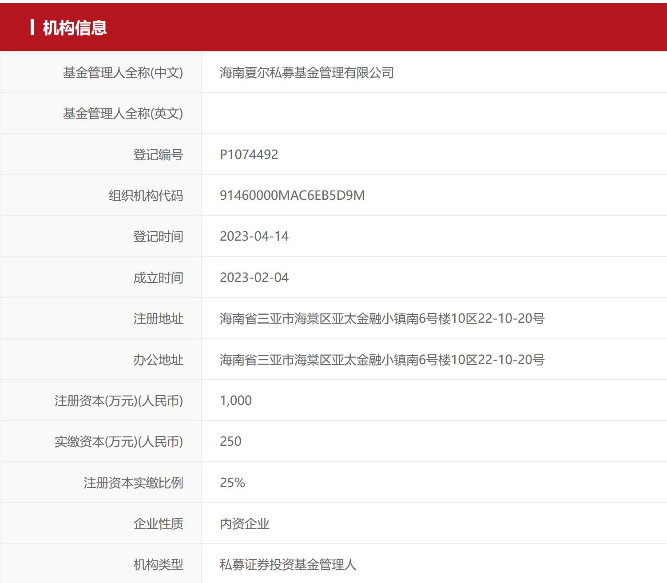Viewport: 667px width, 583px height.
Task: Select registration date 2023-04-14
Action: pyautogui.click(x=254, y=236)
